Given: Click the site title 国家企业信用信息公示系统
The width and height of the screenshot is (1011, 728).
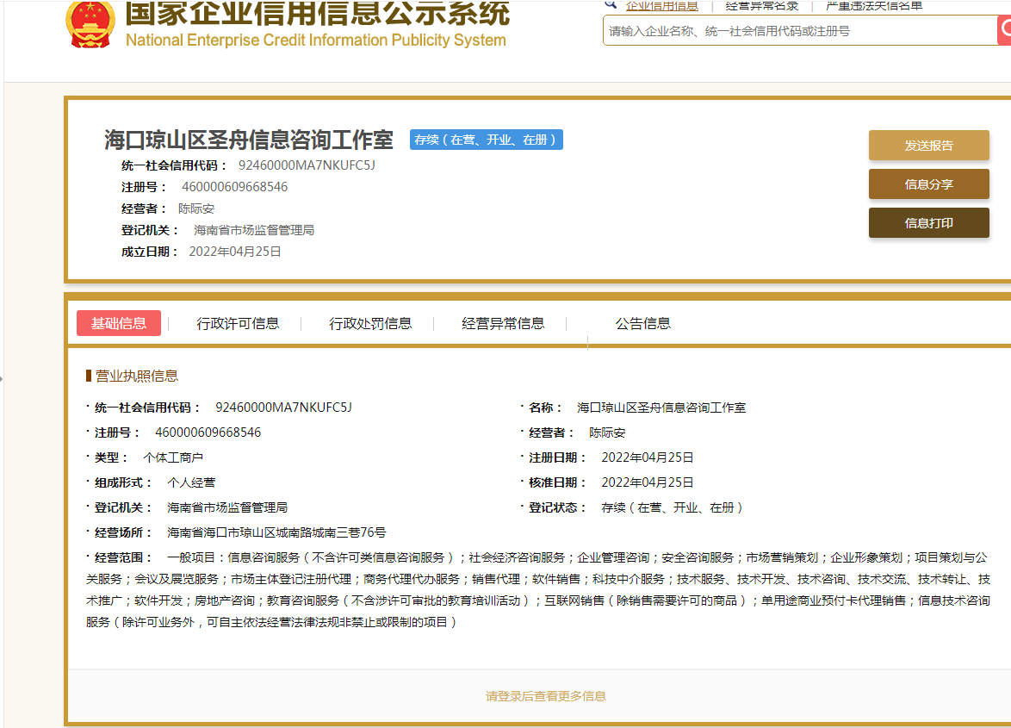Looking at the screenshot, I should [317, 13].
